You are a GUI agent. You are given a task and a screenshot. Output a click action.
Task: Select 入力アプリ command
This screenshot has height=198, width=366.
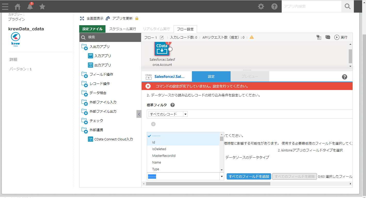100,56
